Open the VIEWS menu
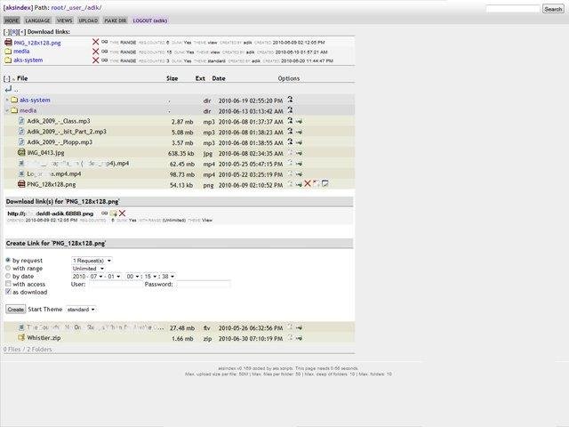Image resolution: width=569 pixels, height=427 pixels. (x=65, y=20)
